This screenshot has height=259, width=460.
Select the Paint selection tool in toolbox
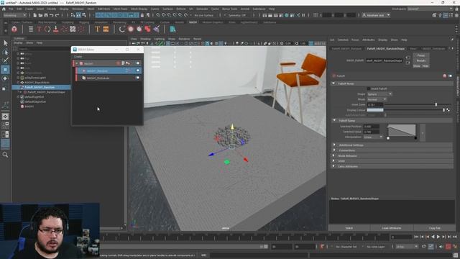point(6,60)
